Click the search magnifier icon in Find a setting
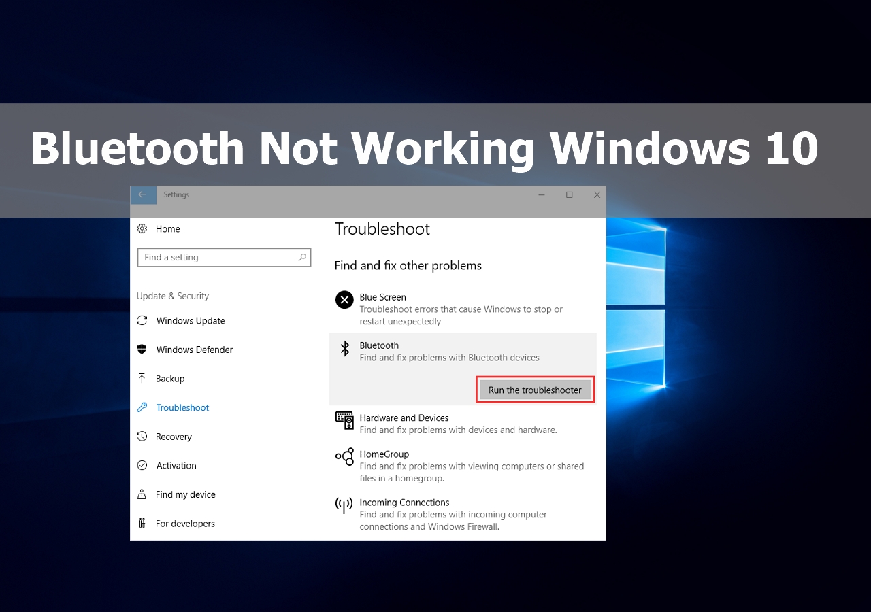 pyautogui.click(x=302, y=258)
